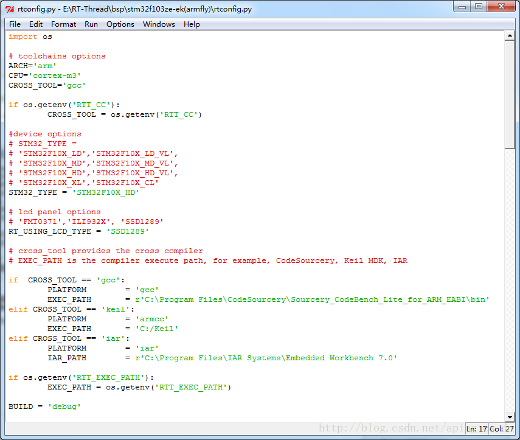Image resolution: width=520 pixels, height=440 pixels.
Task: Click the CodeSourcery EXEC_PATH line
Action: click(x=269, y=299)
